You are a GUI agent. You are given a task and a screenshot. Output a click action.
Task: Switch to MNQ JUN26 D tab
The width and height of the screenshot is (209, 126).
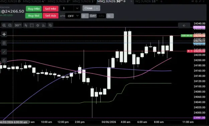[x=10, y=1]
